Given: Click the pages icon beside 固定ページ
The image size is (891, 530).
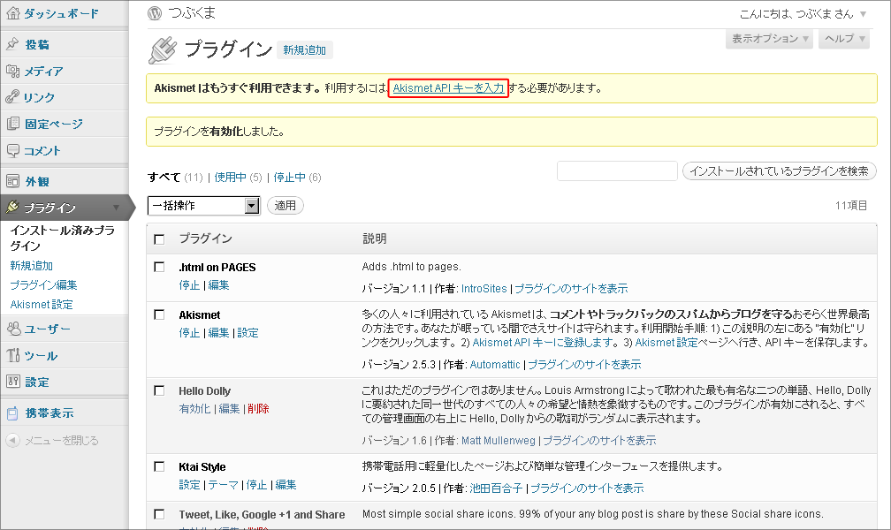Looking at the screenshot, I should pyautogui.click(x=12, y=124).
